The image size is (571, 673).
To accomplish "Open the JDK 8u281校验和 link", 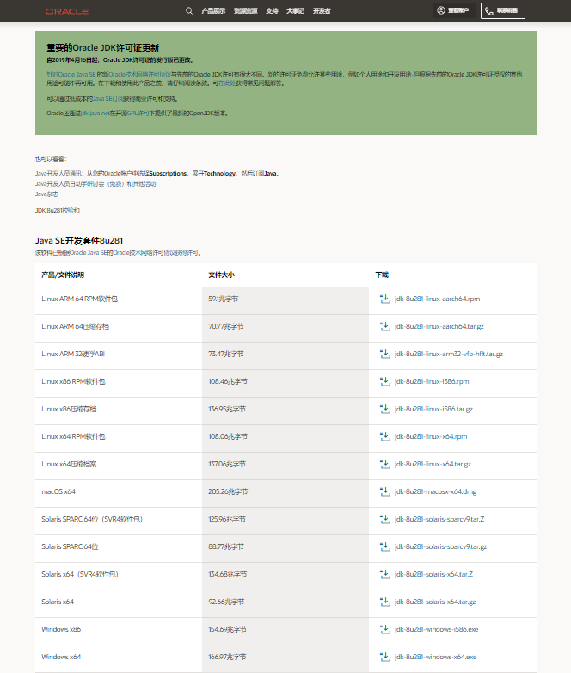I will 58,210.
